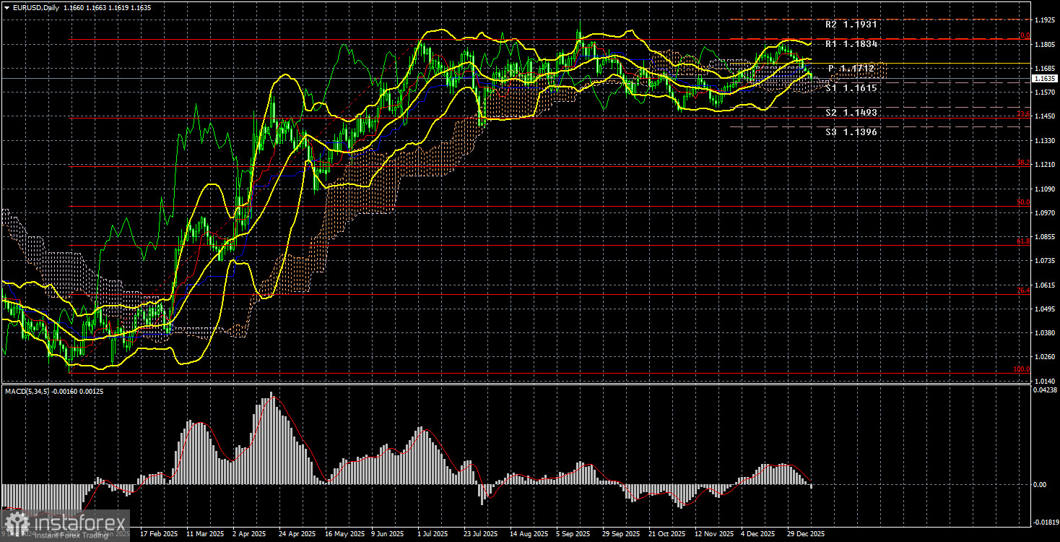The width and height of the screenshot is (1060, 542).
Task: Click the Fibonacci 50.0 level label
Action: tap(1022, 203)
